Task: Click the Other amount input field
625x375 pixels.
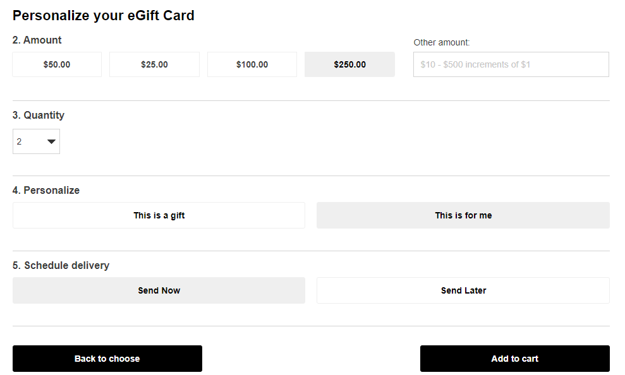Action: click(x=569, y=64)
